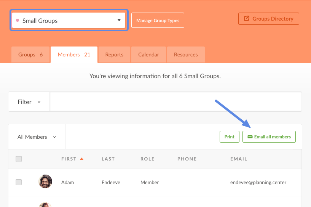Click the Email all members button

(x=269, y=137)
